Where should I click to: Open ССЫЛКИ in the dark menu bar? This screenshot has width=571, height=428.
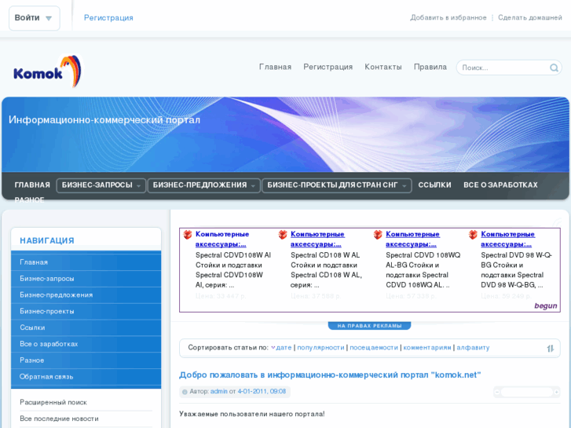click(434, 185)
